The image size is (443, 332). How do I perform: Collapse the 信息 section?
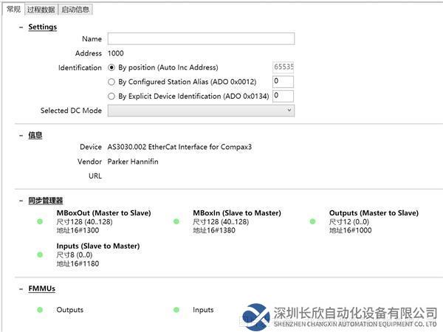[x=20, y=135]
